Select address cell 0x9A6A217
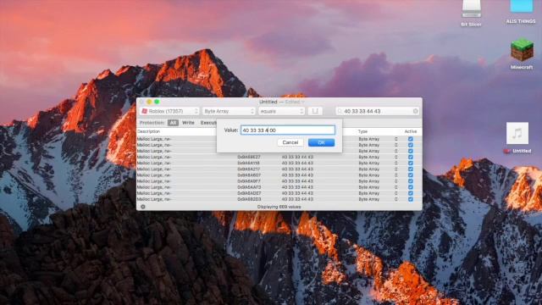This screenshot has height=305, width=542. point(248,169)
